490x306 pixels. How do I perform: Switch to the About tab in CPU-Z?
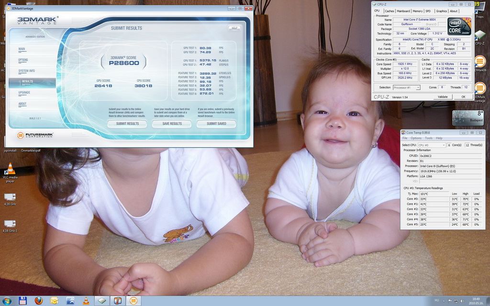[454, 11]
